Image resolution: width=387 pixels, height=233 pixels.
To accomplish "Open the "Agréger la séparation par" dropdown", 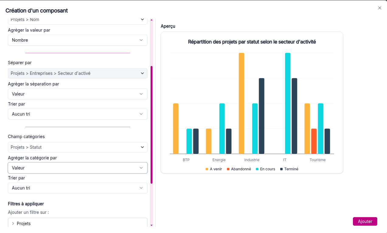I will [78, 94].
